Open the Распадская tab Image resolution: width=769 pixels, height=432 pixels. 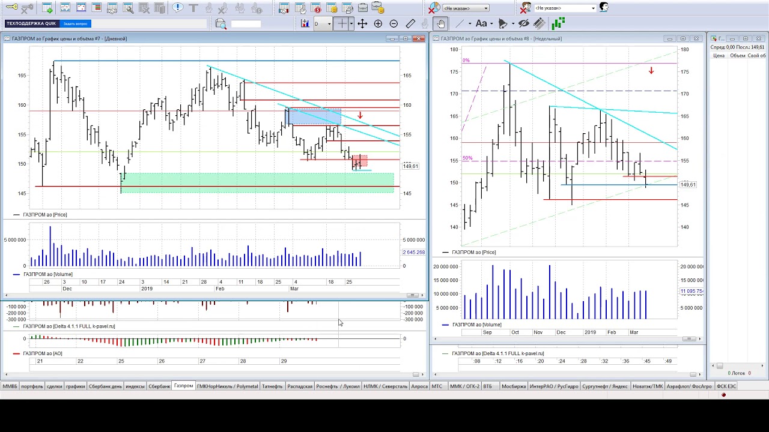[x=300, y=386]
